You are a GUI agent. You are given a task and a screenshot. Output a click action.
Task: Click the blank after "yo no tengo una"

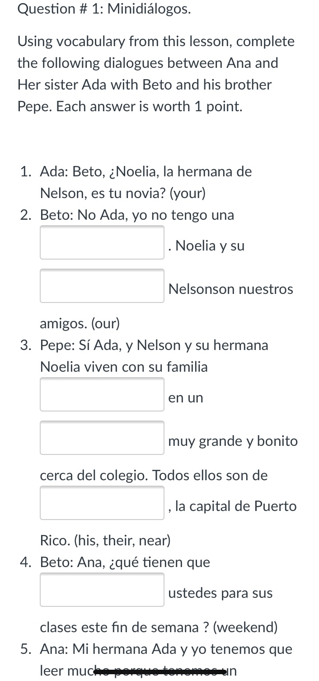(x=102, y=243)
